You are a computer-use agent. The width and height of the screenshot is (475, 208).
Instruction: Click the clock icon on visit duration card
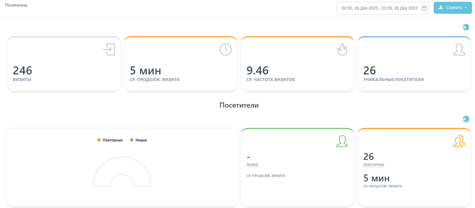pos(226,49)
